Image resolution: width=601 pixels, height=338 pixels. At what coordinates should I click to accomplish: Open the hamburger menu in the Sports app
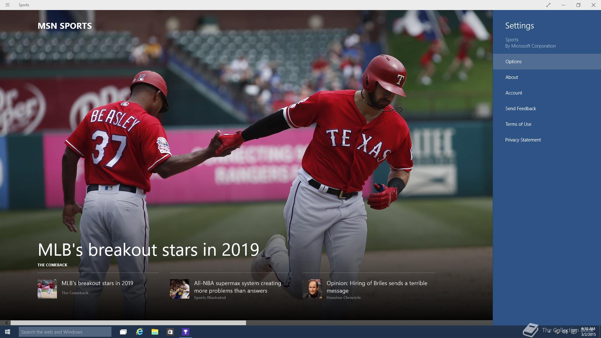[8, 5]
